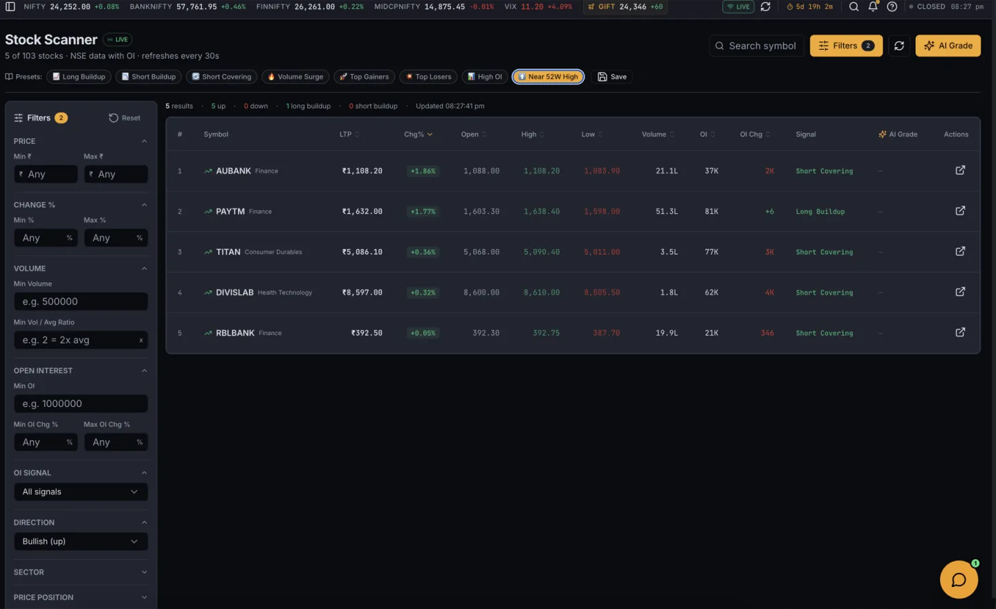This screenshot has height=609, width=996.
Task: Select the Short Covering preset
Action: click(x=221, y=77)
